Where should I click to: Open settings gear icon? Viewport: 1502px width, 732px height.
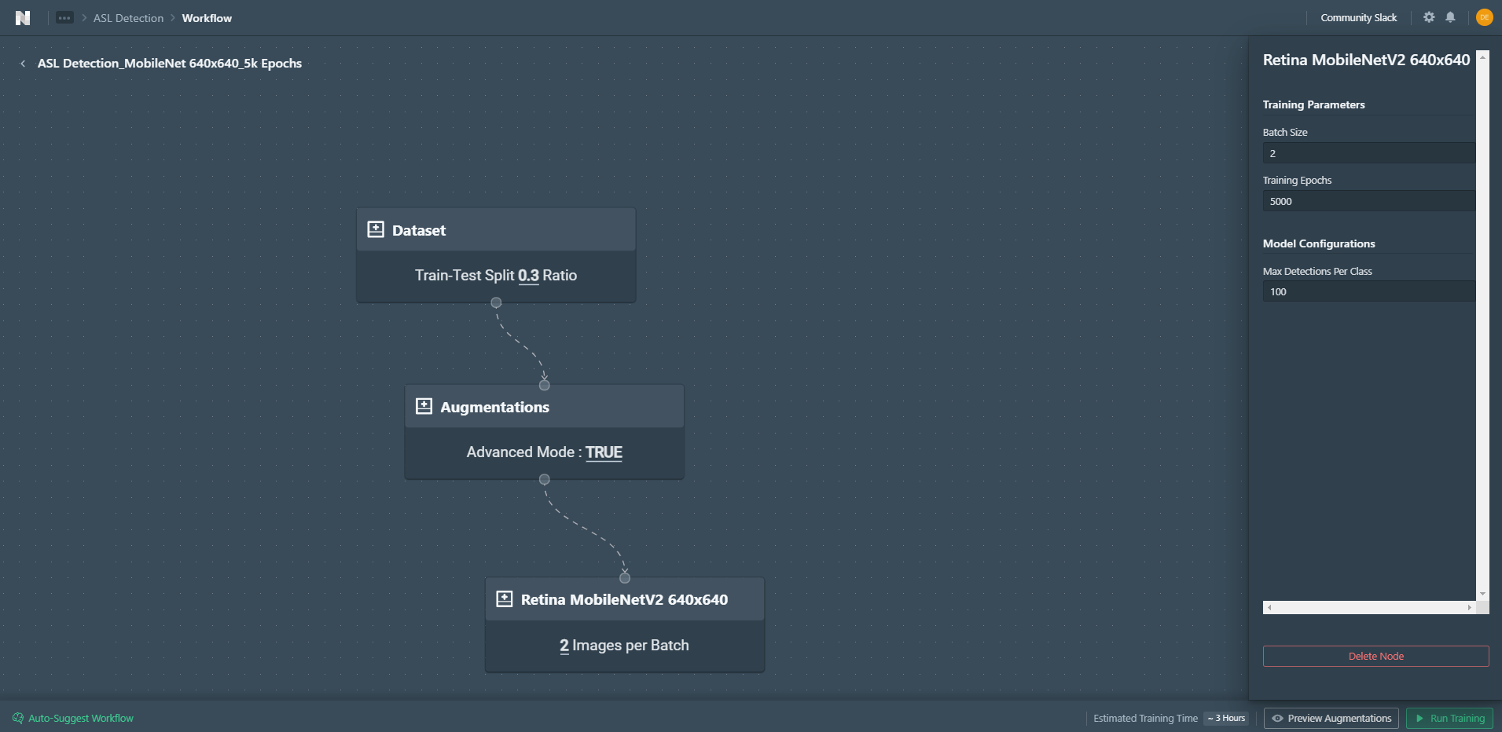pos(1429,17)
